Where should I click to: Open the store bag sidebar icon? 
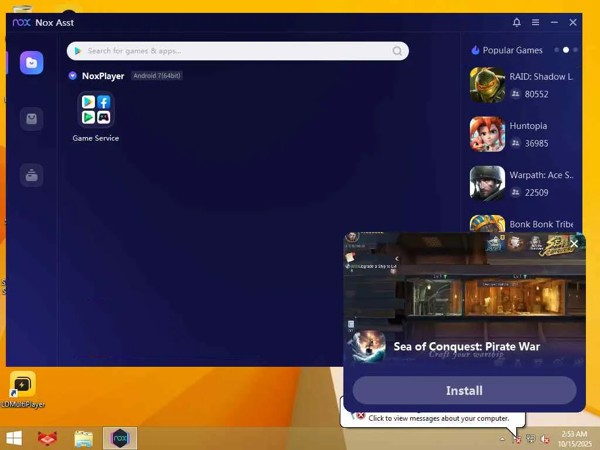32,118
